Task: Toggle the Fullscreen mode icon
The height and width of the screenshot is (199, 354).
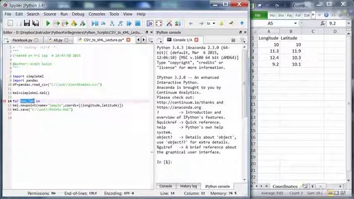Action: coord(159,23)
